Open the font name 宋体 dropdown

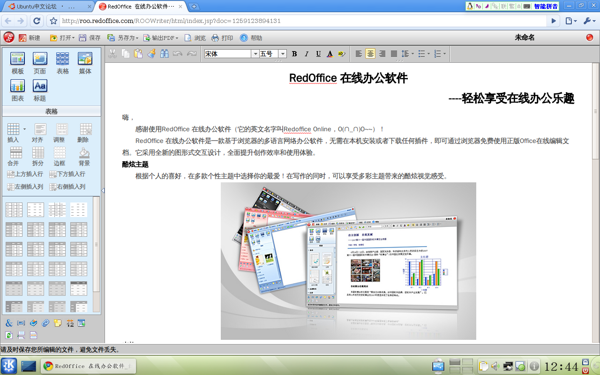pyautogui.click(x=255, y=54)
